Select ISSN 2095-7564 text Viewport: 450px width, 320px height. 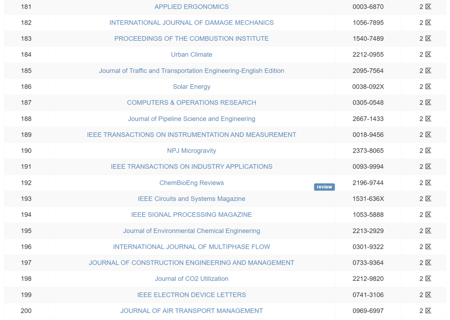click(x=368, y=71)
